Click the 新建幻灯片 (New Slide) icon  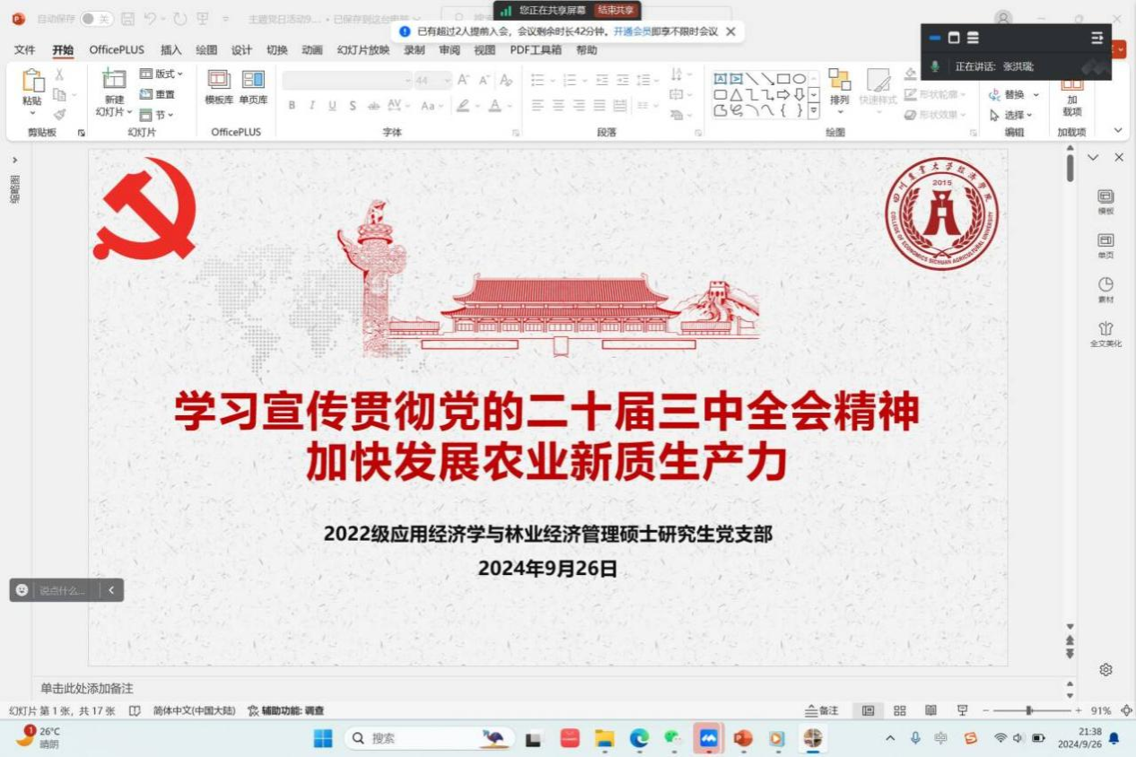pos(114,81)
